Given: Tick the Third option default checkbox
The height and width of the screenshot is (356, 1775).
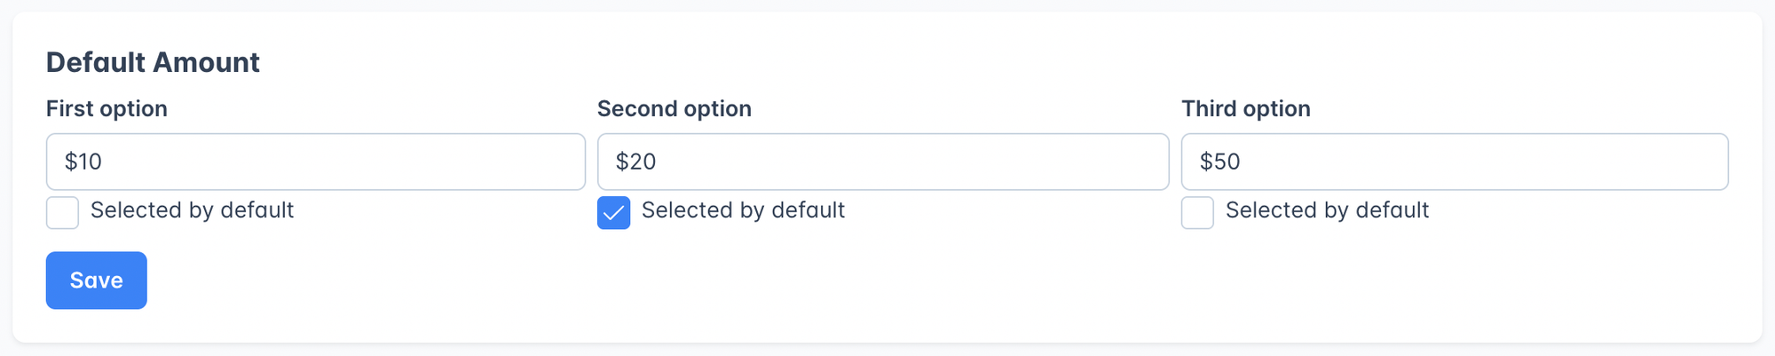Looking at the screenshot, I should (x=1197, y=213).
